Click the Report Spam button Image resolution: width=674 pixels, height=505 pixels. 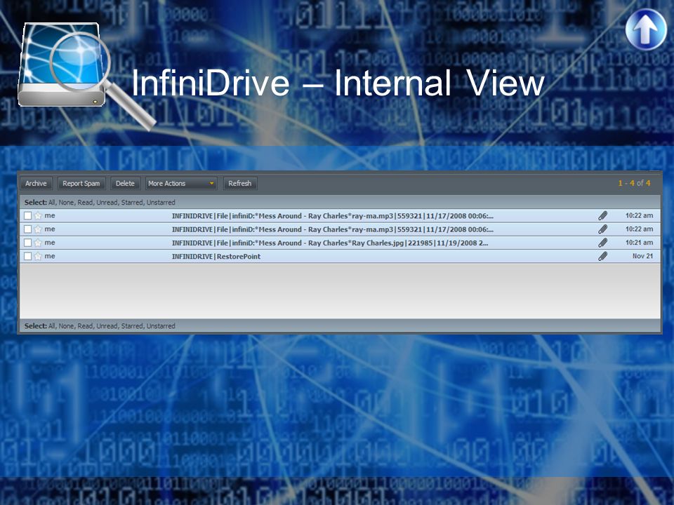(81, 183)
